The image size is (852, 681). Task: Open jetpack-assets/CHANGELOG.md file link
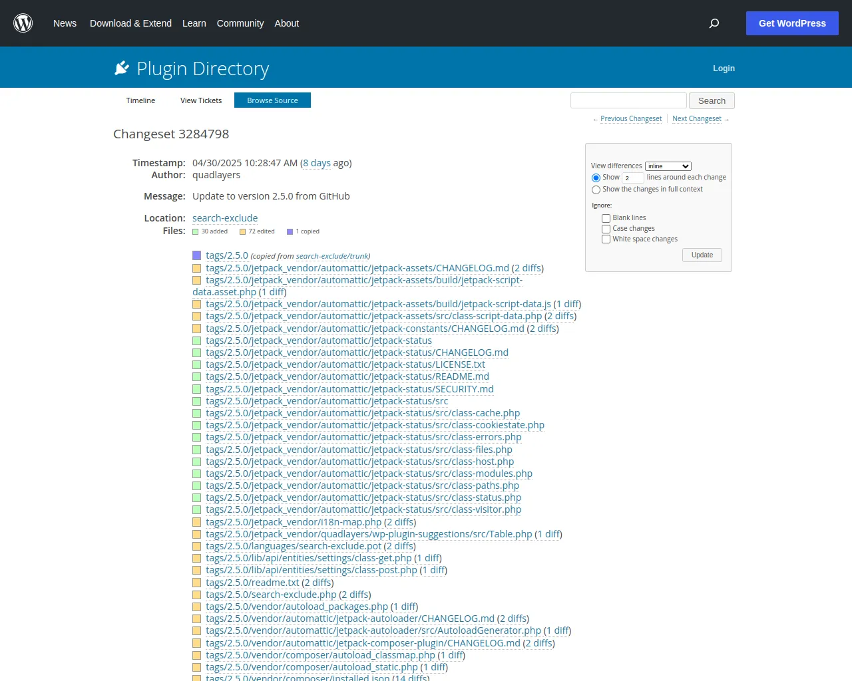pyautogui.click(x=357, y=268)
